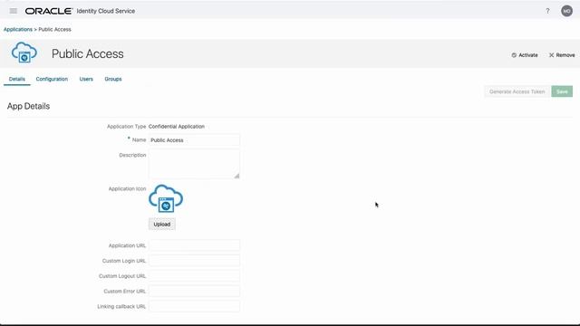Focus the Linking callback URL field
The height and width of the screenshot is (326, 580).
194,306
